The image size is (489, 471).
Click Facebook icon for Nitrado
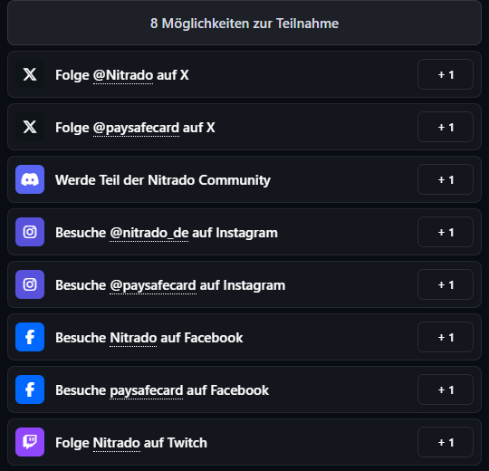[30, 337]
